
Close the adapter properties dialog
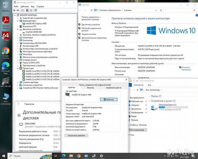[126, 79]
